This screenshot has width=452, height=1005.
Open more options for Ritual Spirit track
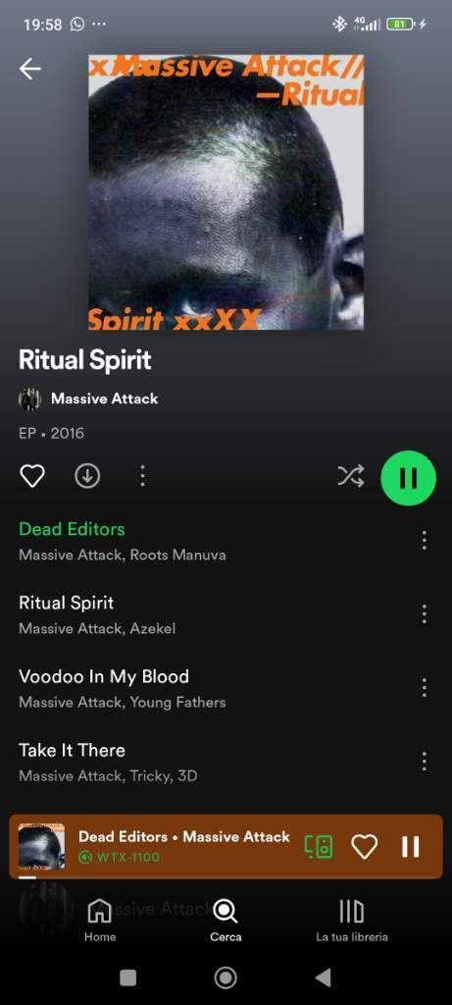point(424,614)
